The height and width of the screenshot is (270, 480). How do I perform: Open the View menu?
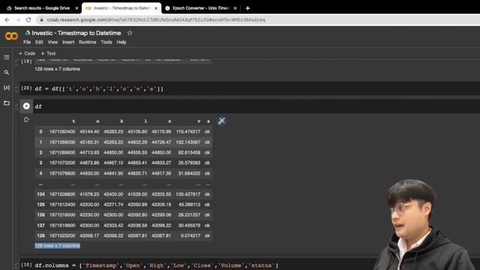(52, 42)
